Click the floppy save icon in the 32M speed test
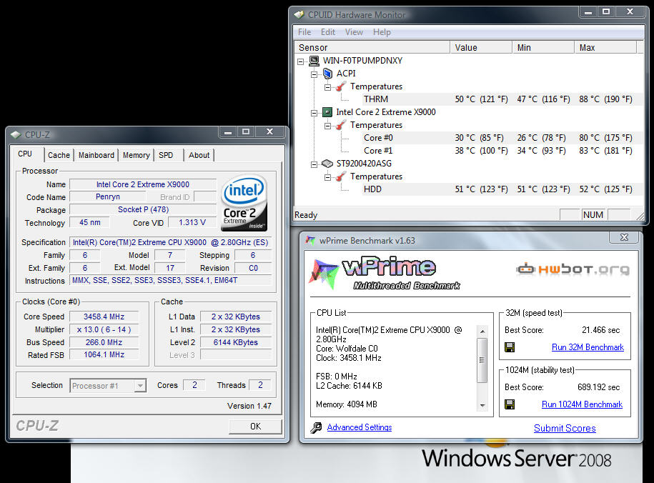654x483 pixels. [510, 347]
